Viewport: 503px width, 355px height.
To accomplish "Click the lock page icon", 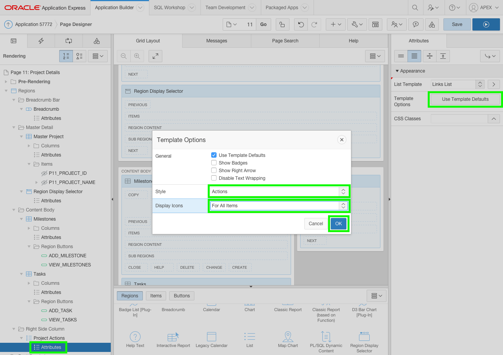I will pos(282,24).
